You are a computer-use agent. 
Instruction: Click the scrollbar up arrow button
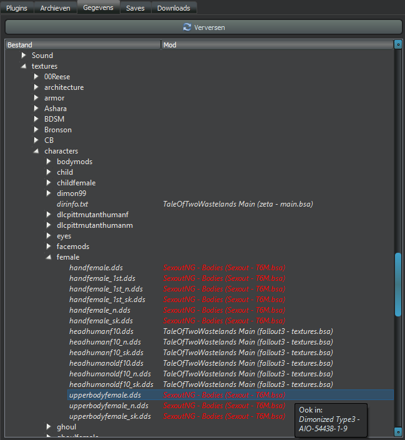click(398, 44)
